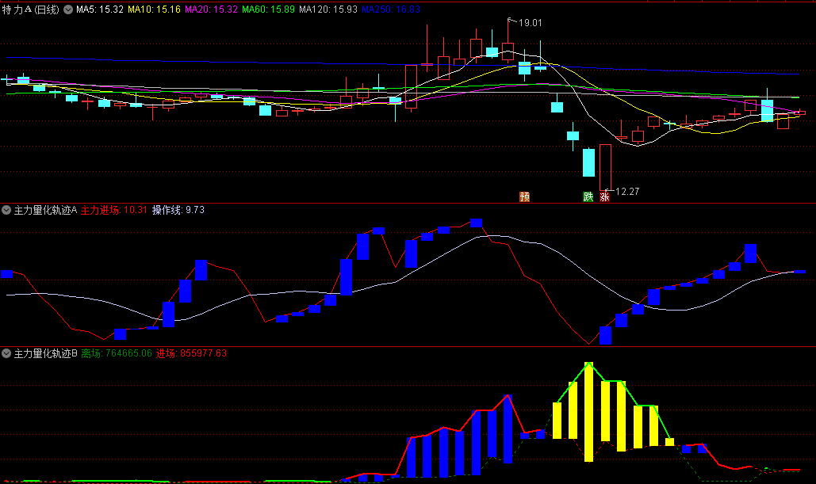
Task: Click the green MA60: 15.89 label
Action: point(268,10)
